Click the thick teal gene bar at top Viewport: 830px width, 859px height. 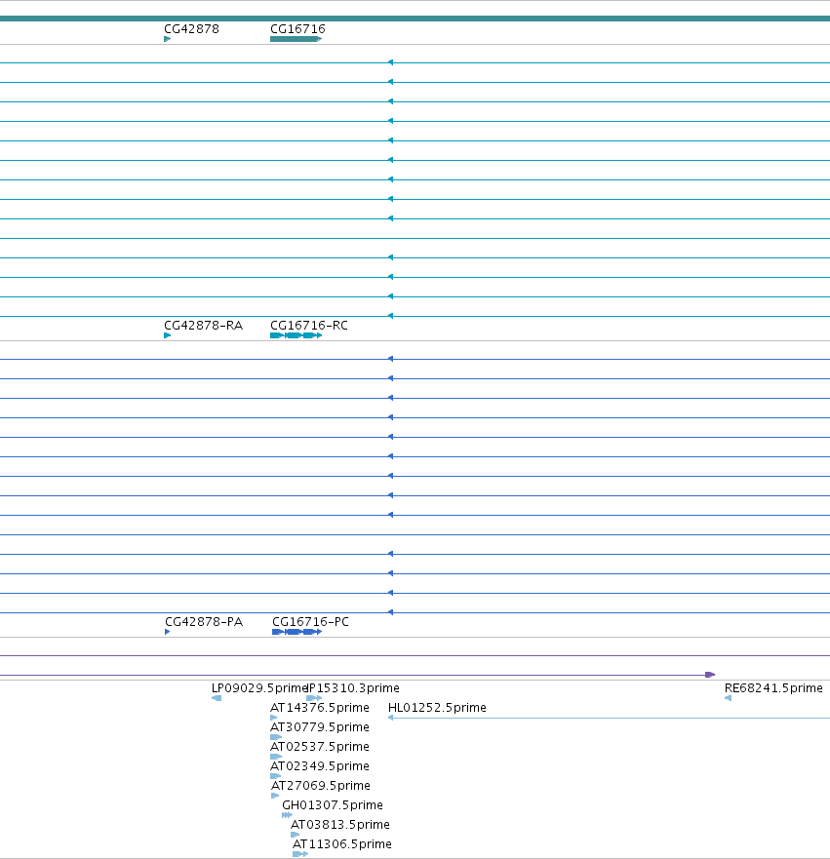point(415,19)
